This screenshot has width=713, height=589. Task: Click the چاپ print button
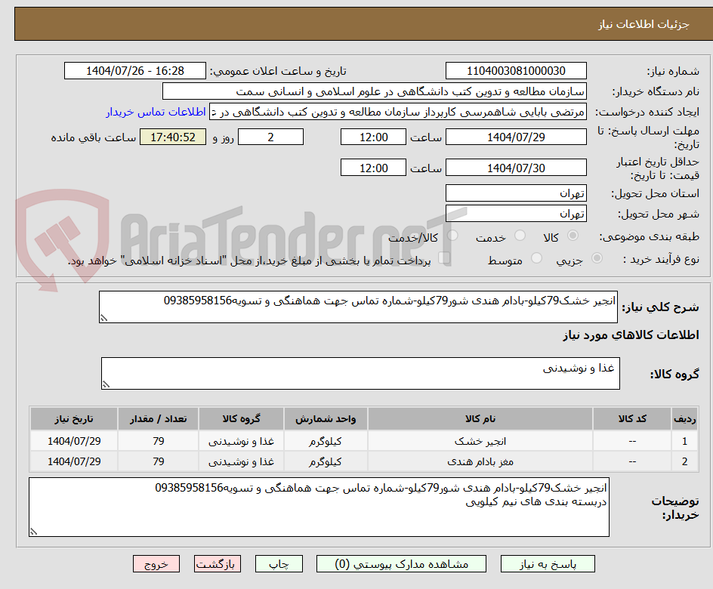click(279, 563)
